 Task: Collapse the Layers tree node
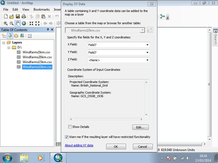pos(4,43)
